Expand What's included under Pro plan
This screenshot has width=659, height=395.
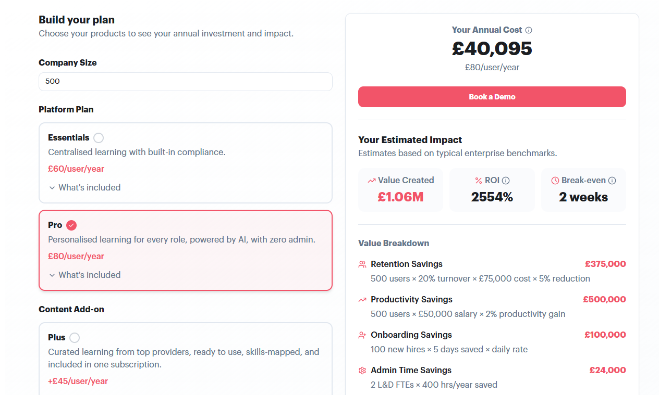pos(84,275)
